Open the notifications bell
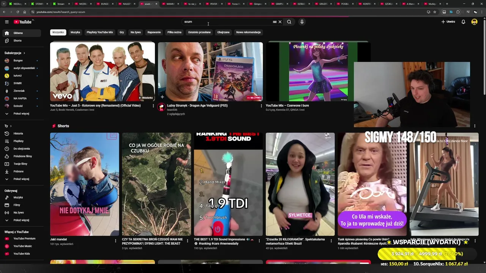The image size is (486, 273). point(463,22)
